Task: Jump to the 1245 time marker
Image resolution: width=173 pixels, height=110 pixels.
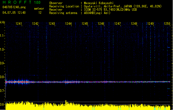Action: (85, 24)
